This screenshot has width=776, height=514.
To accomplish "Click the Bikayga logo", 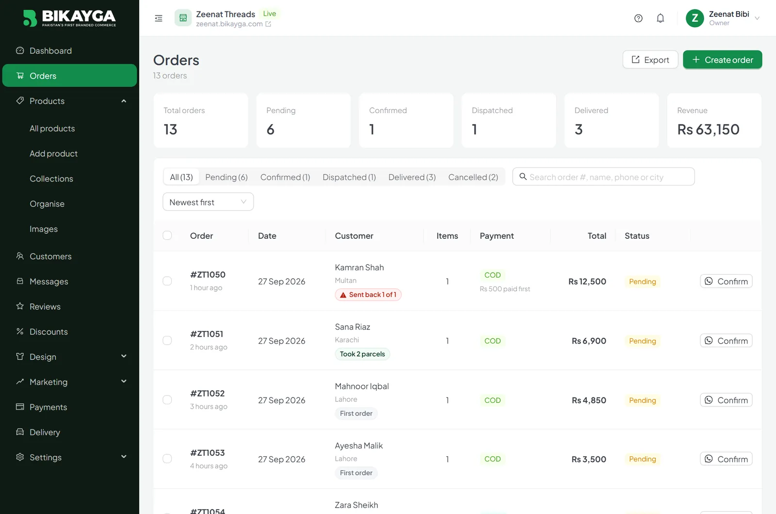I will click(70, 18).
